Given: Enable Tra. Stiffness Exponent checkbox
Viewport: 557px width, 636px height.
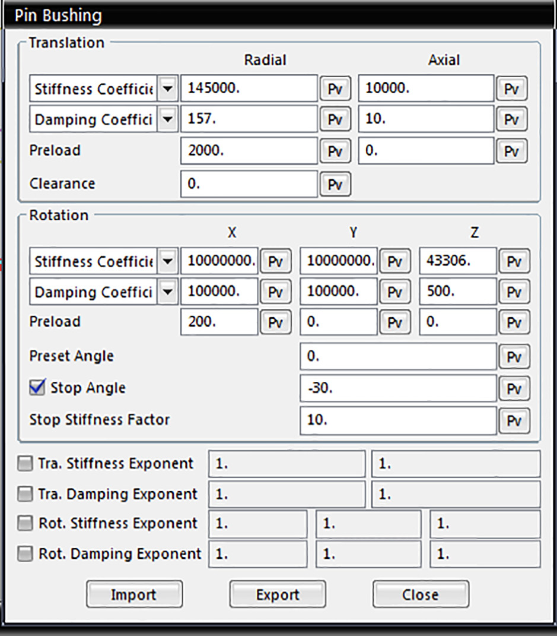Looking at the screenshot, I should point(25,464).
